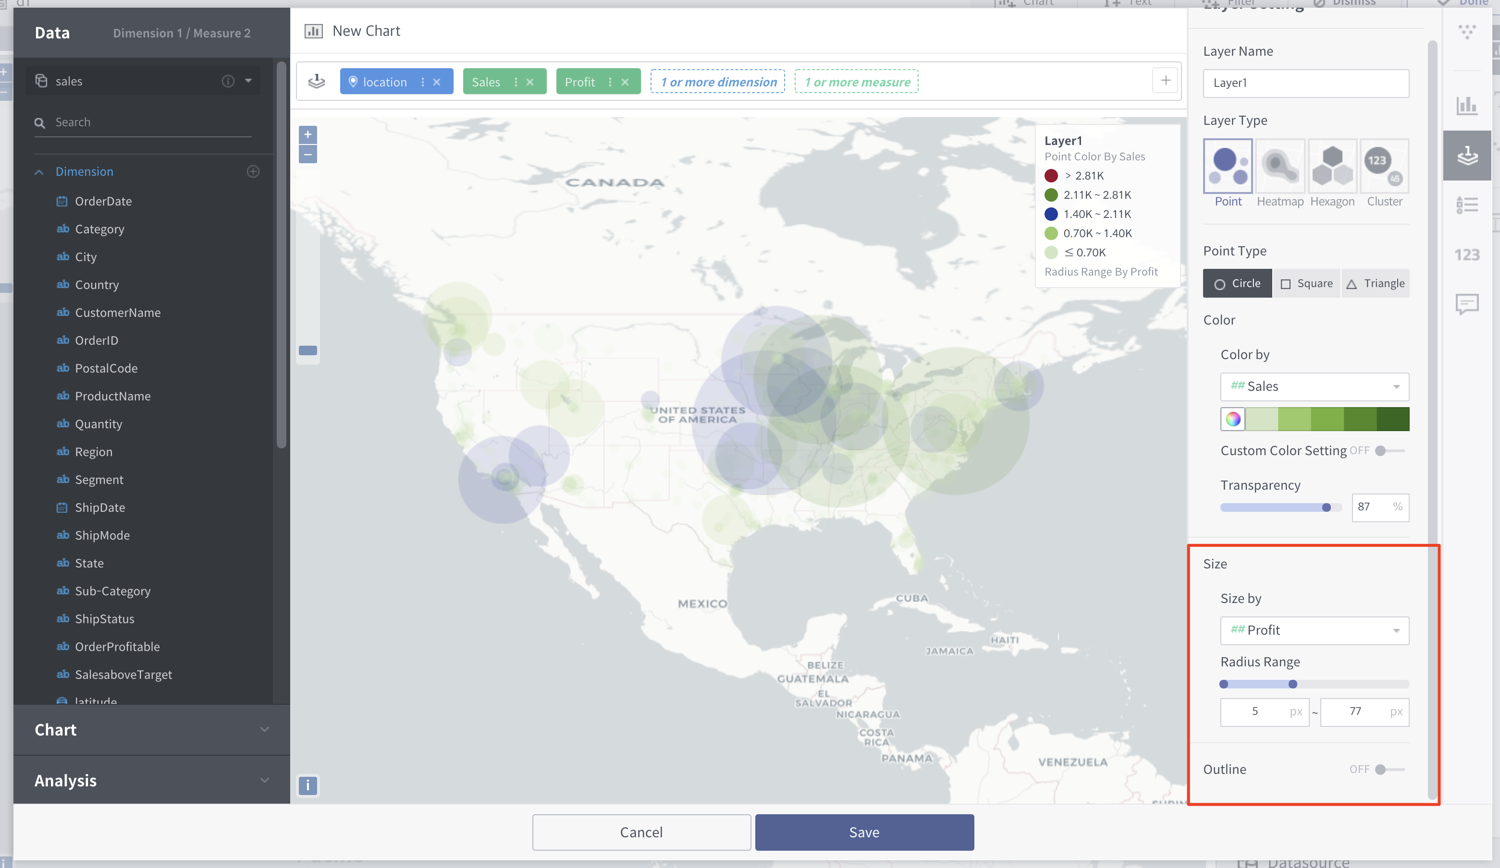Expand the Analysis panel
Image resolution: width=1500 pixels, height=868 pixels.
(264, 780)
